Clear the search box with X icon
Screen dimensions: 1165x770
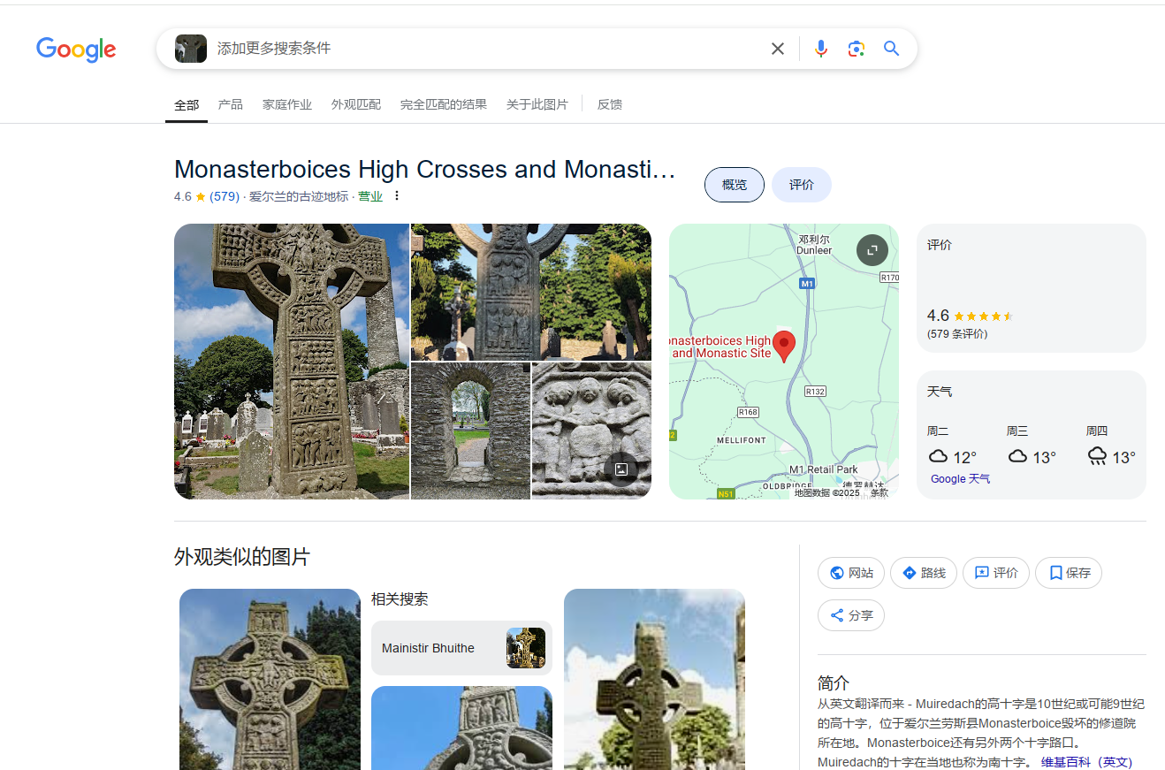click(x=778, y=49)
